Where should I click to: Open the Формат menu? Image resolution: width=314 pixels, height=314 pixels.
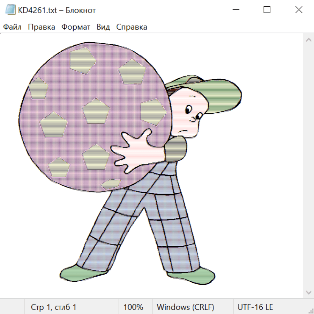click(x=76, y=27)
